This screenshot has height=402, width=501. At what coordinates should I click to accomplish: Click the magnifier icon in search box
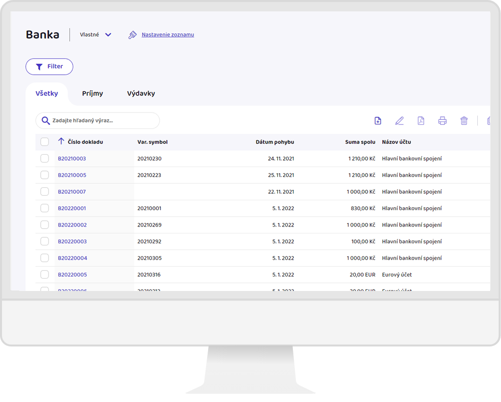tap(46, 120)
